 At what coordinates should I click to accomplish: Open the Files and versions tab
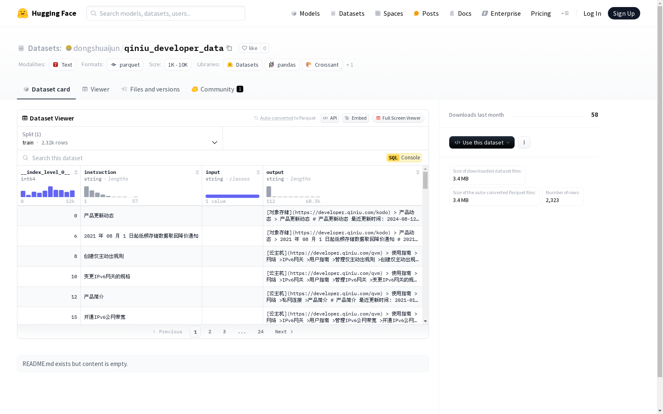[150, 89]
